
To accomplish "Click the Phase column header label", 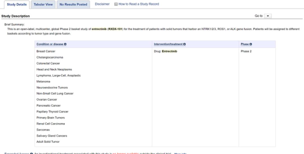I will pyautogui.click(x=245, y=44).
